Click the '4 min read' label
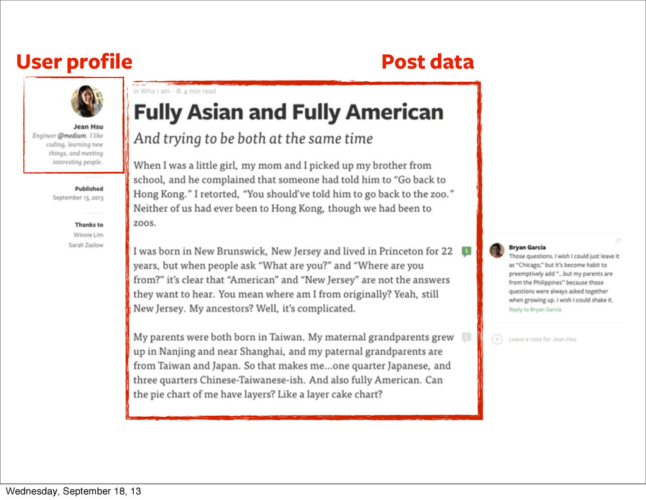 tap(199, 91)
